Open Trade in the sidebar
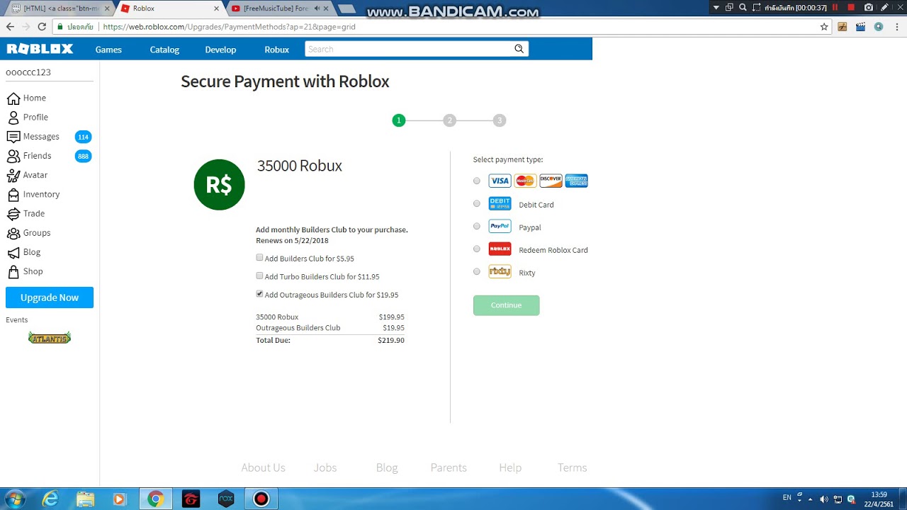Image resolution: width=907 pixels, height=510 pixels. pos(34,213)
